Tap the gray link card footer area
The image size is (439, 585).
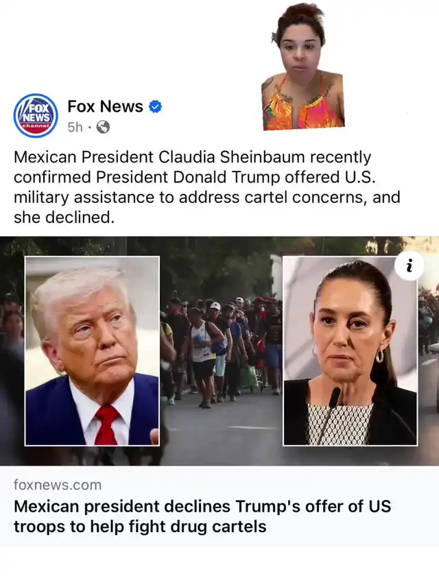click(219, 506)
